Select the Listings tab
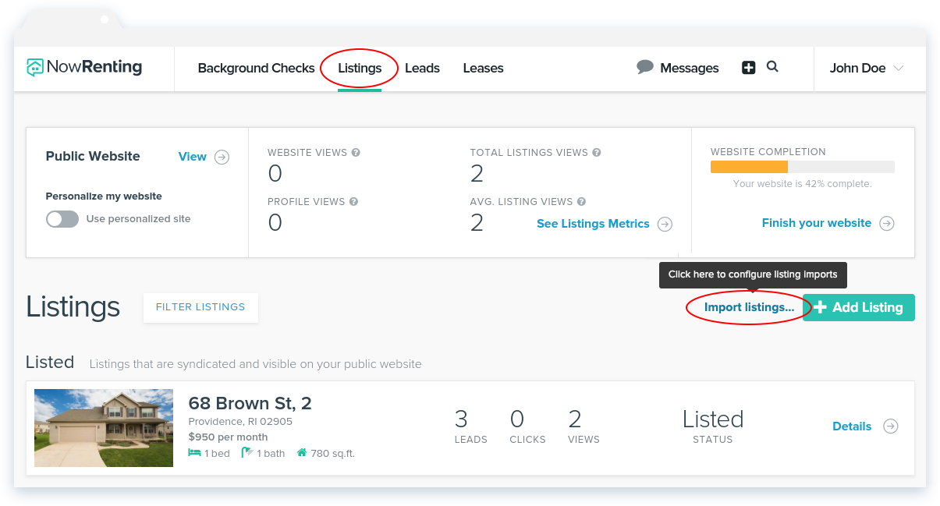Viewport: 940px width, 506px height. (360, 68)
